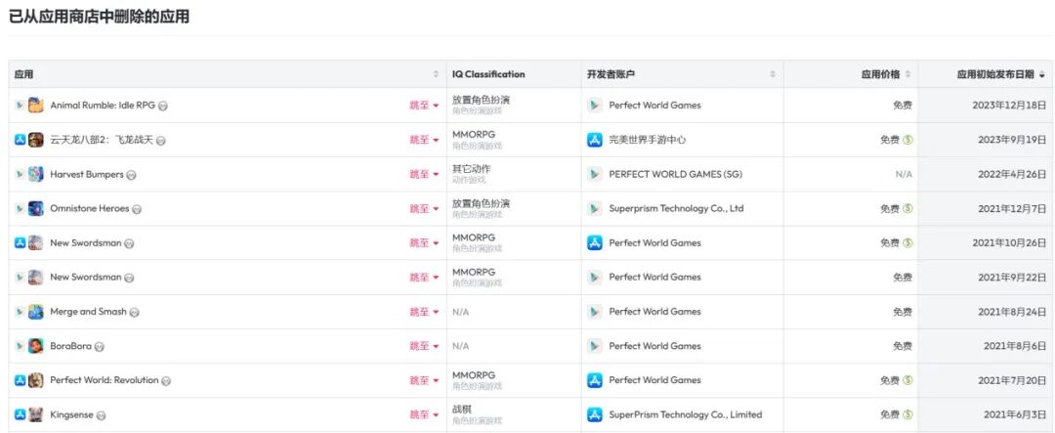
Task: Click the smiley icon beside Omnistone Heroes
Action: point(137,209)
